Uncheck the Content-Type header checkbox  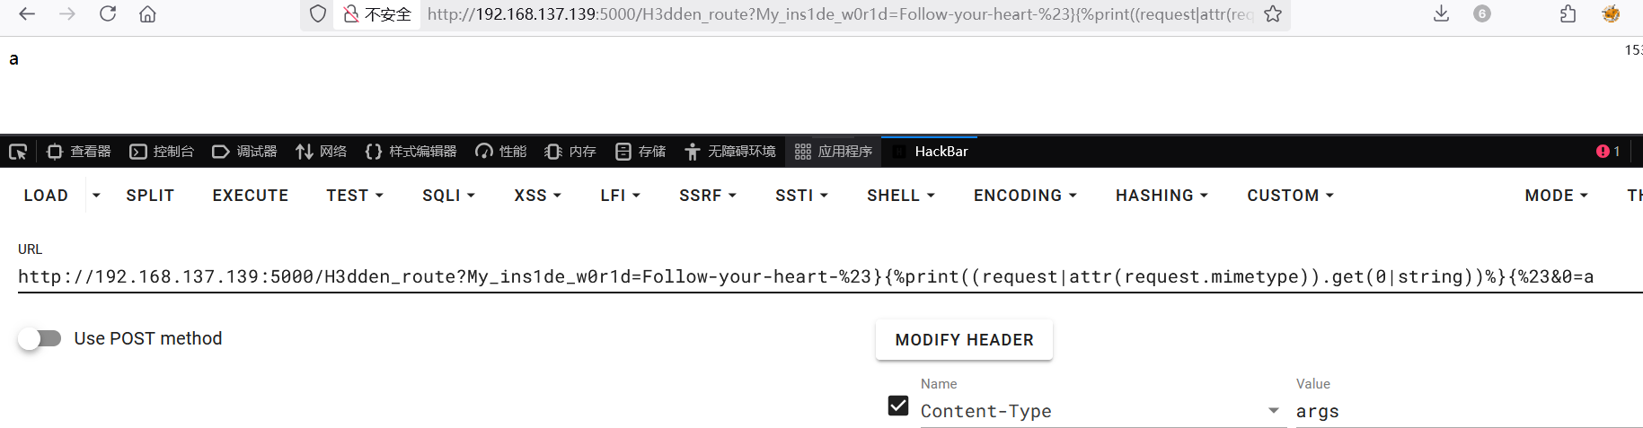[898, 406]
